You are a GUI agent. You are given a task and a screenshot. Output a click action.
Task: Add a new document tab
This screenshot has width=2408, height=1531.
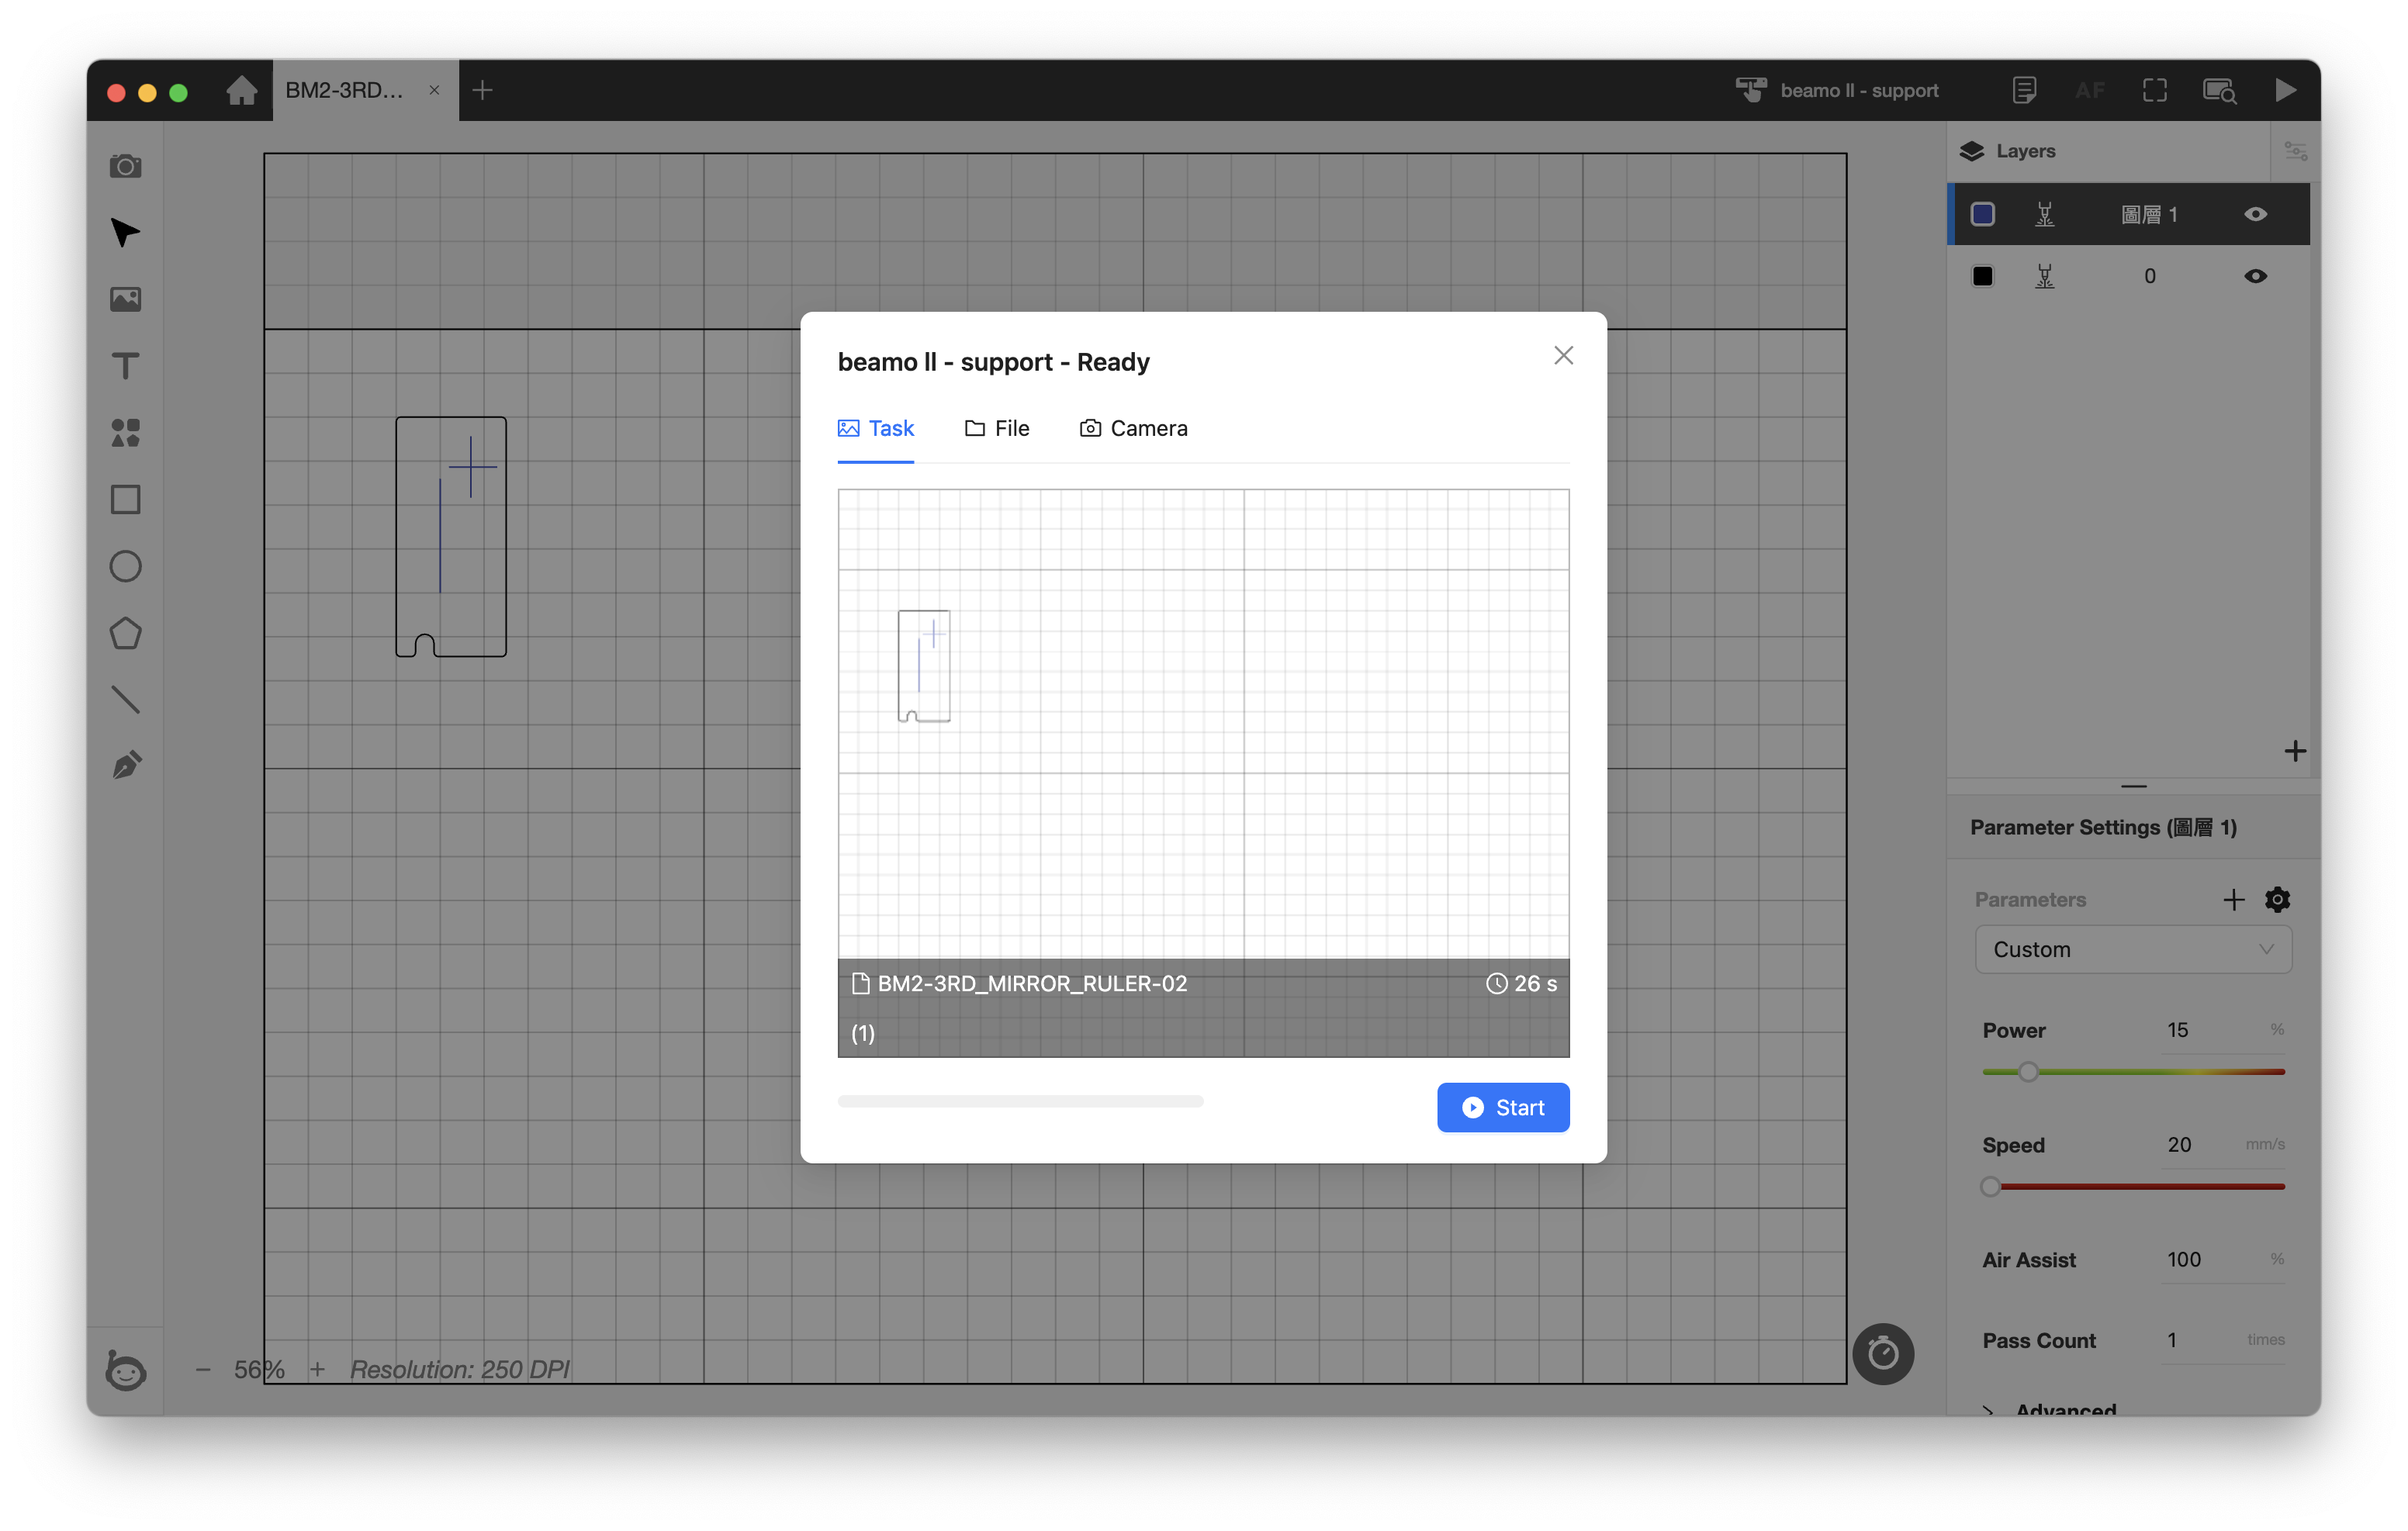point(482,90)
